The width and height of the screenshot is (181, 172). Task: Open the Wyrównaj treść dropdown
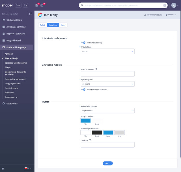coord(107,84)
